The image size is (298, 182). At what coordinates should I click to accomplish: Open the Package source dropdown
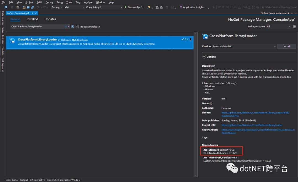coord(278,26)
